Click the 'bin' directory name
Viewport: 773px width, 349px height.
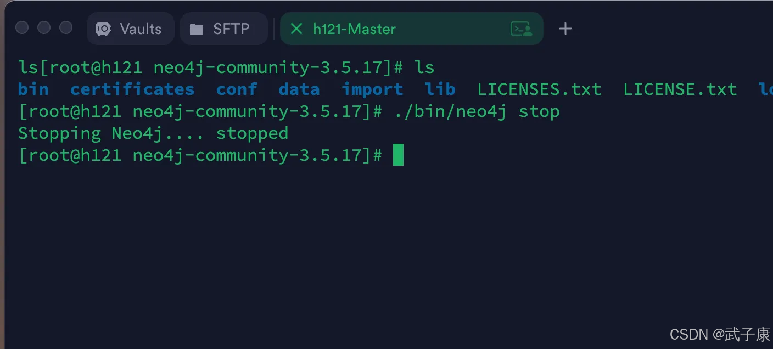33,89
